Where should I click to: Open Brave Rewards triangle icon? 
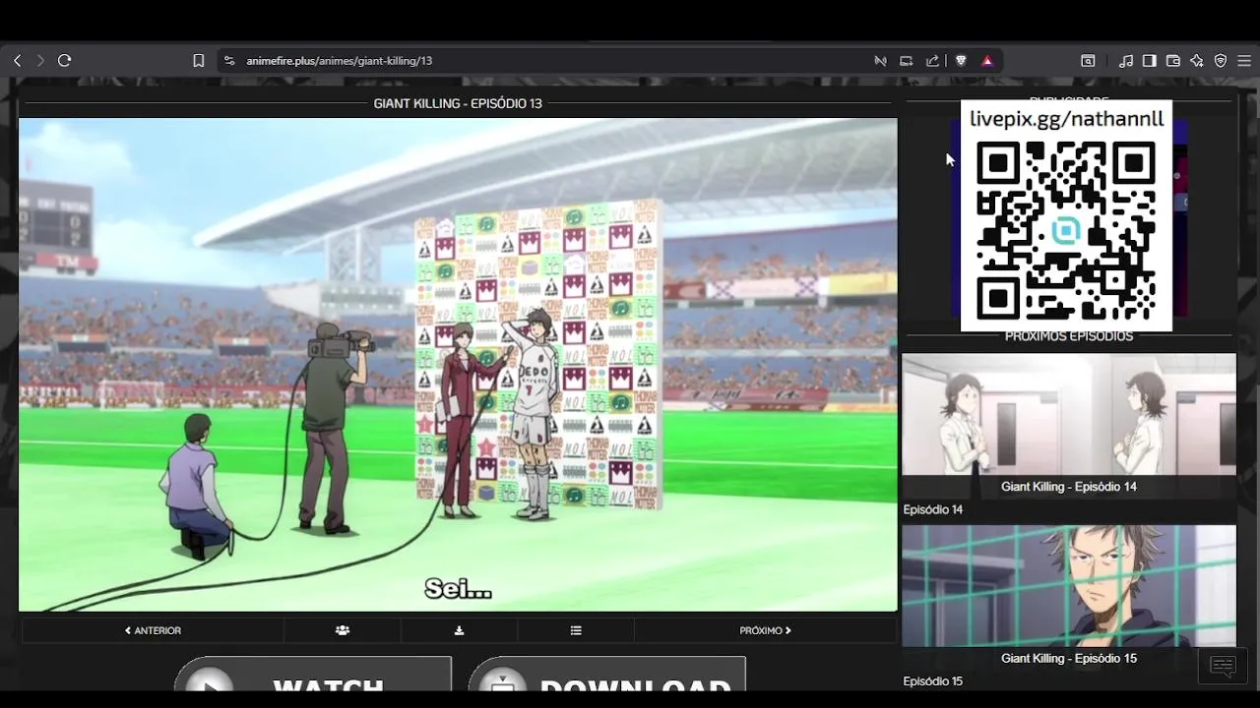[987, 61]
